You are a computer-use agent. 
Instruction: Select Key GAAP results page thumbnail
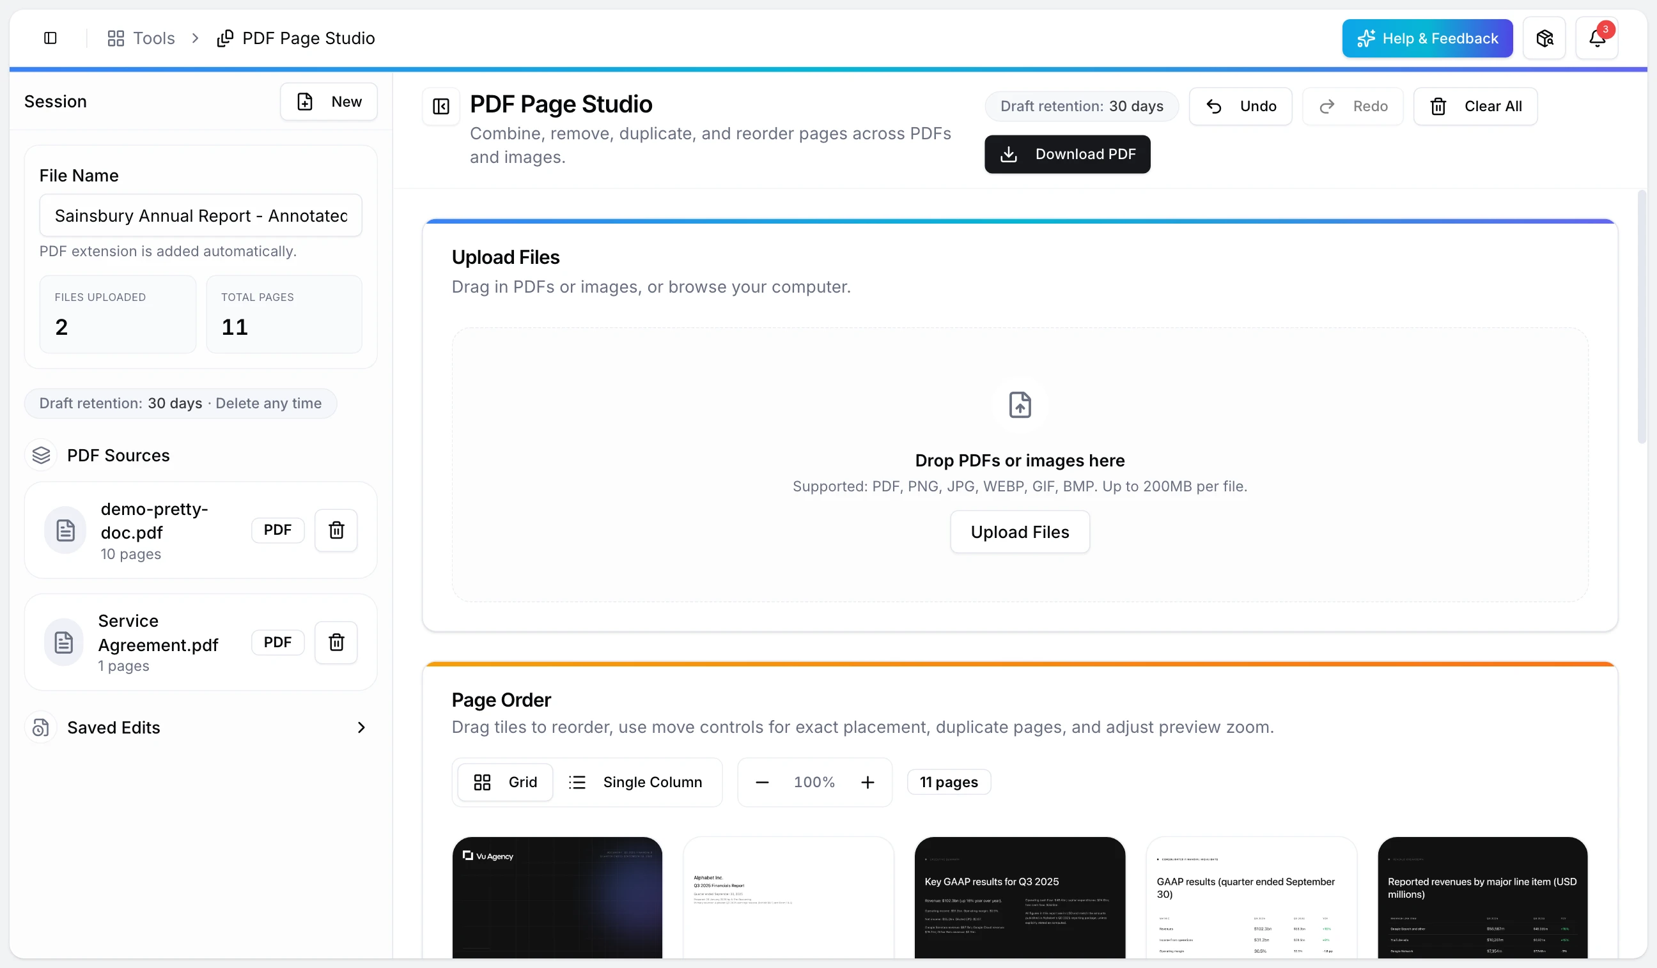[1020, 898]
